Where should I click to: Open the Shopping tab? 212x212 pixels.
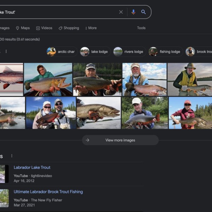(x=69, y=28)
